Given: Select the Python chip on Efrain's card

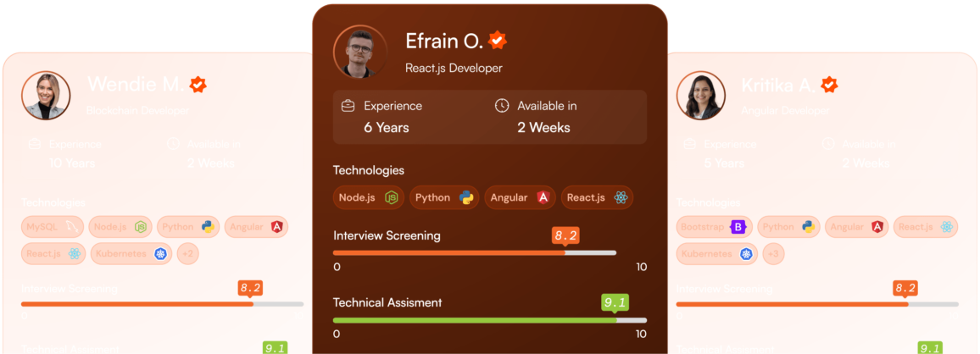Looking at the screenshot, I should [x=444, y=197].
